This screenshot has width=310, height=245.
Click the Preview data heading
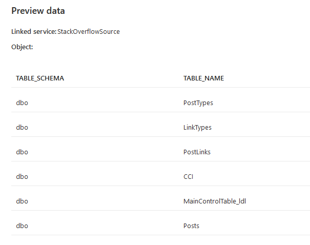(x=38, y=11)
